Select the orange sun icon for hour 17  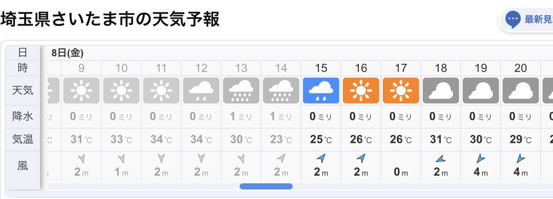[401, 91]
